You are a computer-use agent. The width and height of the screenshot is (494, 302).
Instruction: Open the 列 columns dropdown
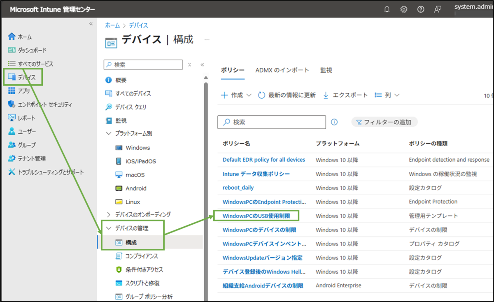tap(387, 95)
